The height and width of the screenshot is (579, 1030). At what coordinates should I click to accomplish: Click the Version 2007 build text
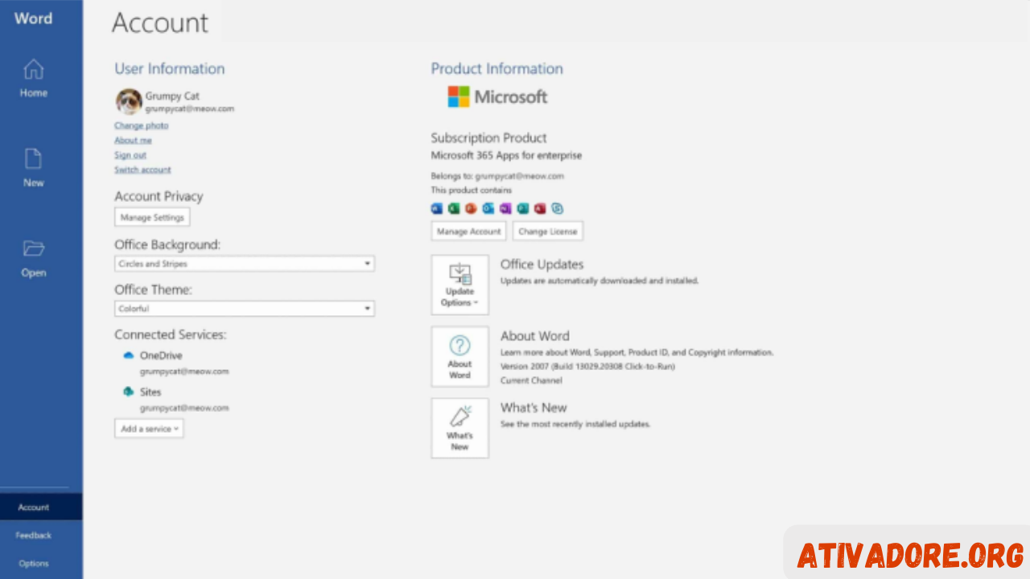587,367
